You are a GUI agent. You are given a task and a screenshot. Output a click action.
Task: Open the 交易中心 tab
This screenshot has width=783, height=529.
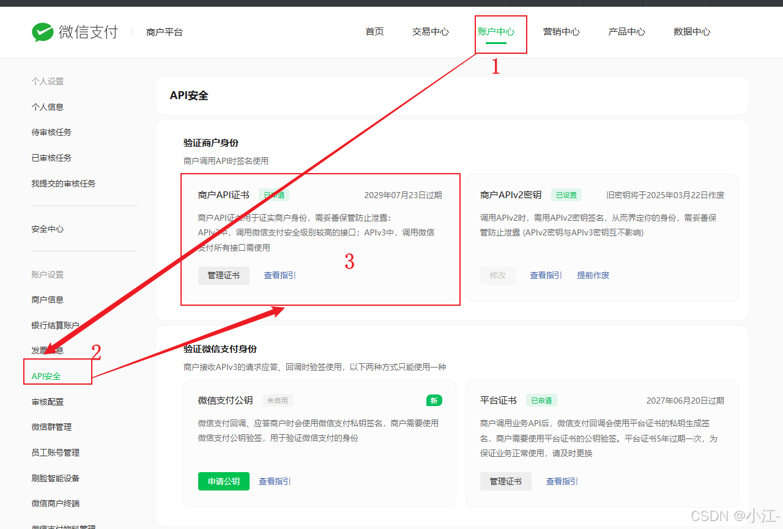coord(431,32)
